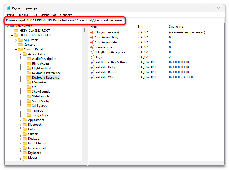Screen dimensions: 229x170
Task: Expand the Input Method node arrow
Action: (20, 143)
